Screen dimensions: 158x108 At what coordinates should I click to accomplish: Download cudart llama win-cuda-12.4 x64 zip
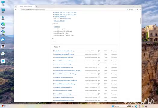pos(65,51)
